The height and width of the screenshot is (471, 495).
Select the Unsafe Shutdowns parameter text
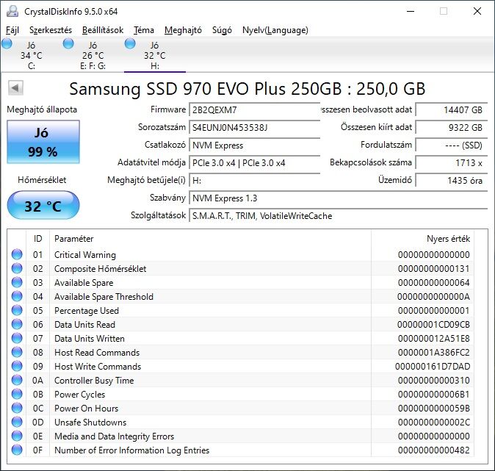click(90, 422)
